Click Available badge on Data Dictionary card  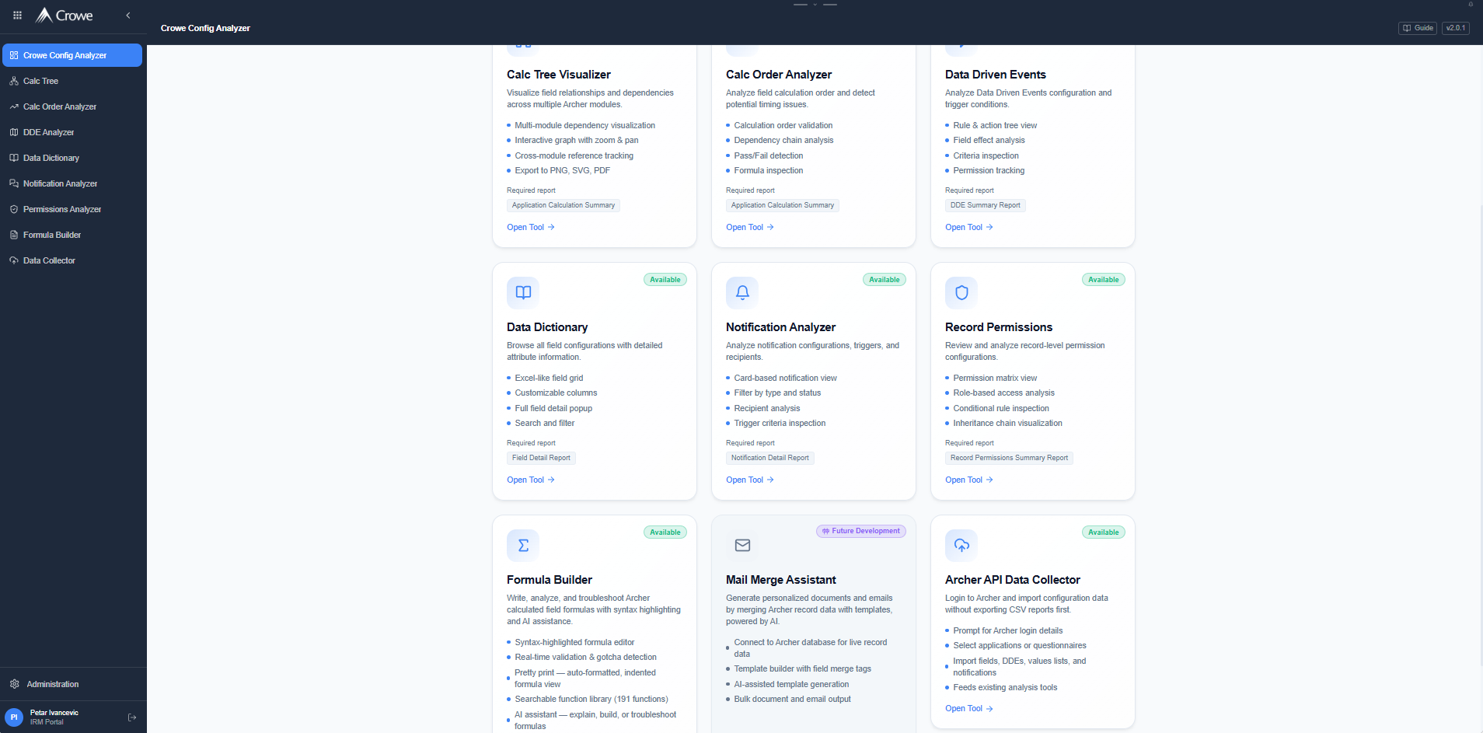pyautogui.click(x=665, y=280)
